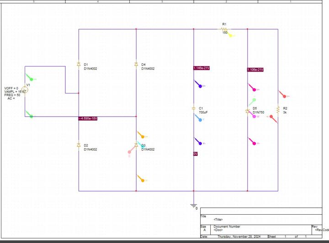Click the <Doc> document number field

click(218, 230)
